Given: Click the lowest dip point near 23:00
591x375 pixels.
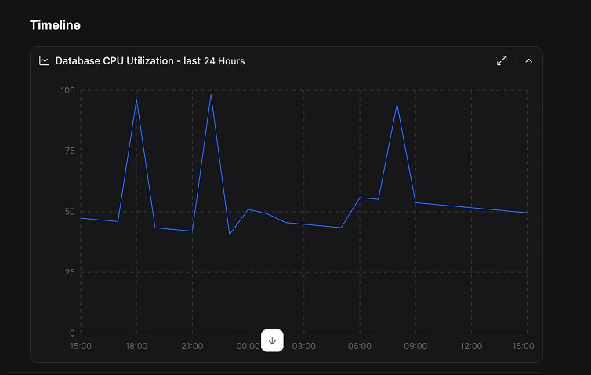Looking at the screenshot, I should click(230, 234).
